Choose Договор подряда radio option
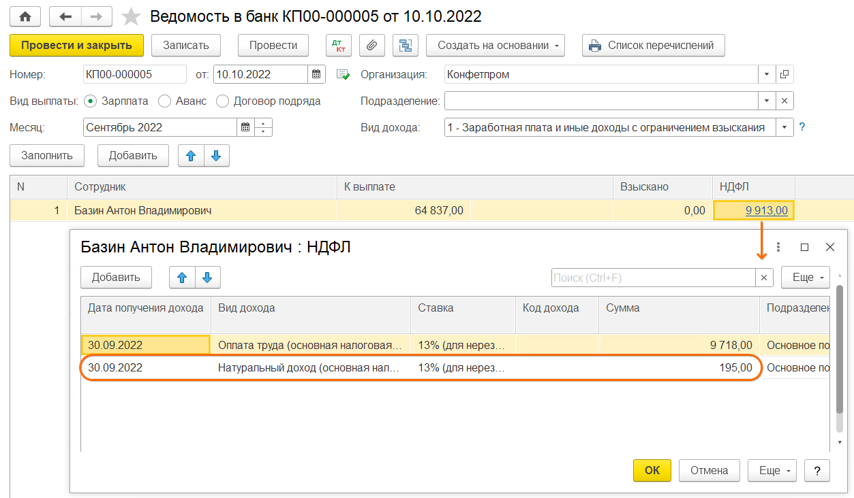 [222, 101]
